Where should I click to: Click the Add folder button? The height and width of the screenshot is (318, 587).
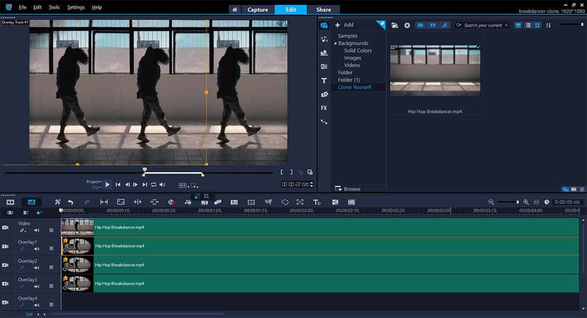(344, 25)
